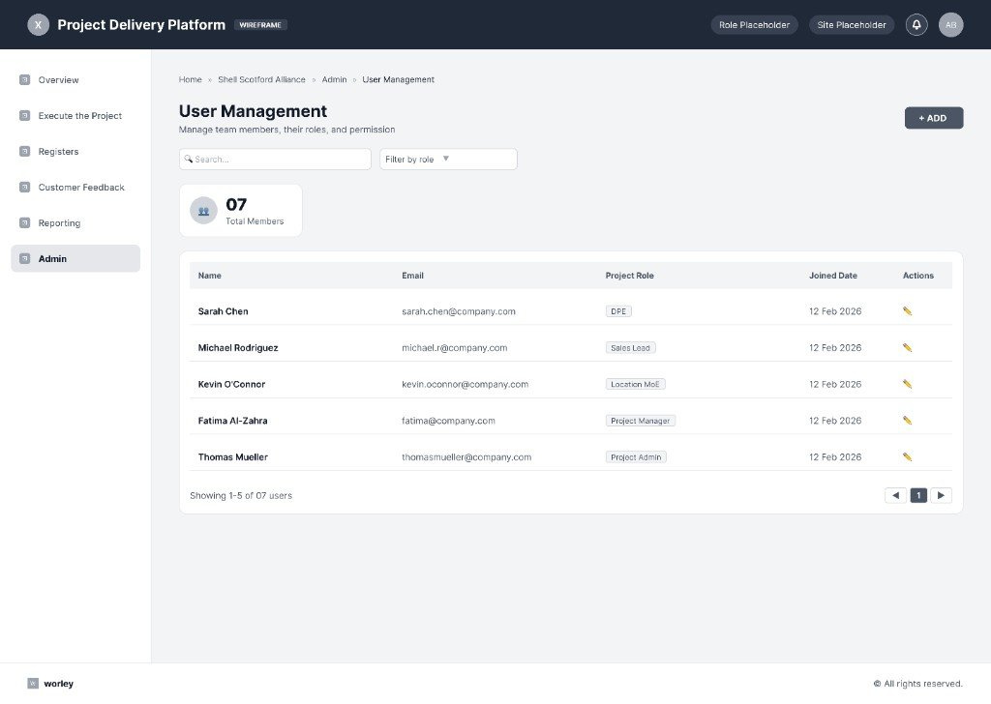This screenshot has width=991, height=704.
Task: Click email kevin.oconnor@company.com
Action: [465, 384]
